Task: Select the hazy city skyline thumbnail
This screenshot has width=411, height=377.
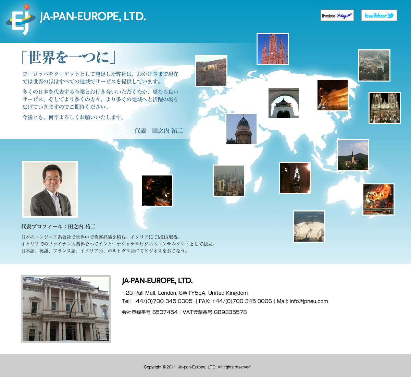Action: pos(229,181)
